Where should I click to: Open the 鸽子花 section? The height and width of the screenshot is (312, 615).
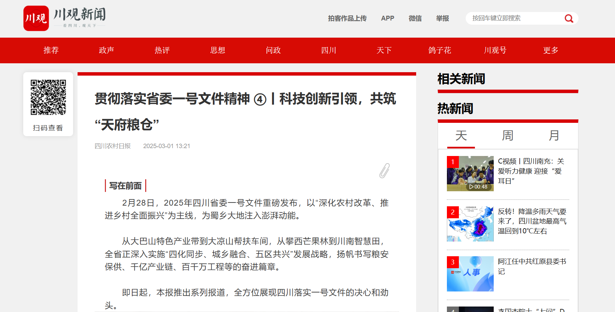point(439,50)
